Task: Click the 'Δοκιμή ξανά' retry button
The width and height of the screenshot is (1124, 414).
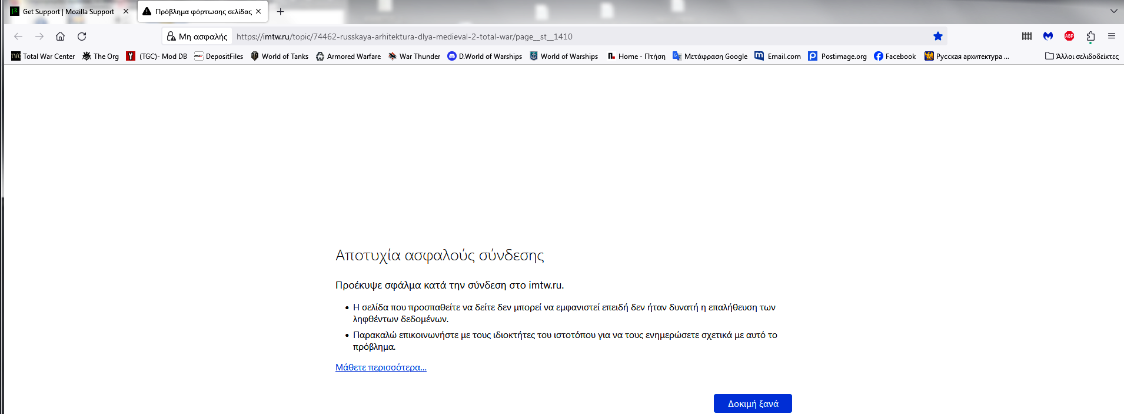Action: click(x=753, y=403)
